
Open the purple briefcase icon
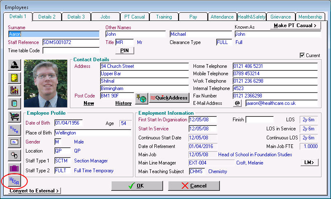(14, 168)
